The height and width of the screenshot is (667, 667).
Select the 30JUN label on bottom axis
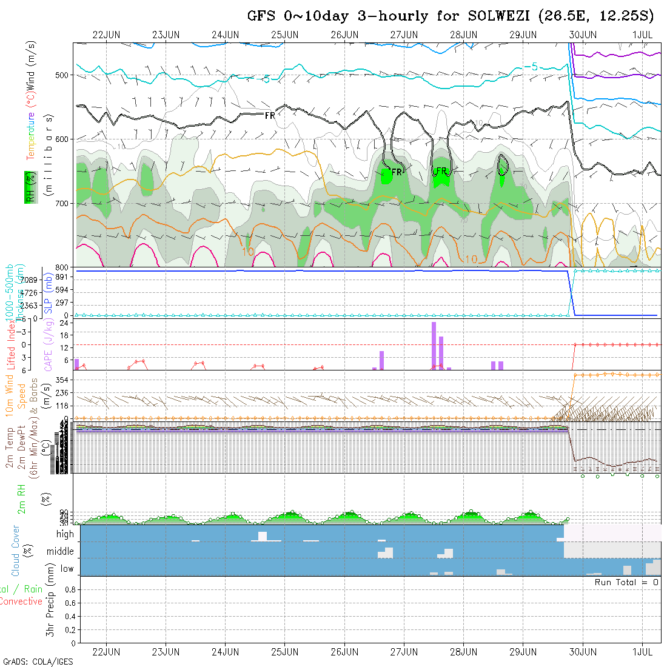(x=582, y=652)
